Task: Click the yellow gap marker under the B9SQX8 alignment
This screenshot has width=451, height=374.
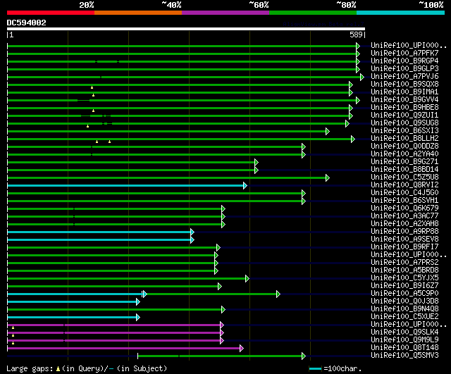Action: (92, 87)
